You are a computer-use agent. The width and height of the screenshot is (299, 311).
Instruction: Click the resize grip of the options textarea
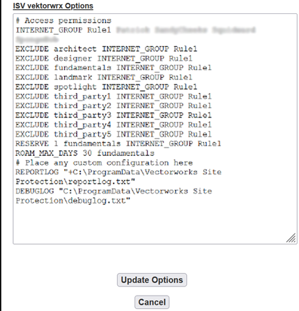pyautogui.click(x=291, y=238)
